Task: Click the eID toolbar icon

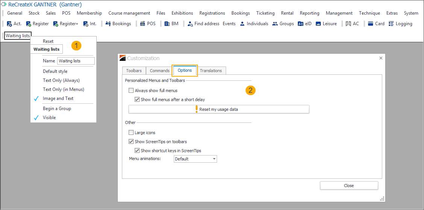Action: [x=301, y=24]
